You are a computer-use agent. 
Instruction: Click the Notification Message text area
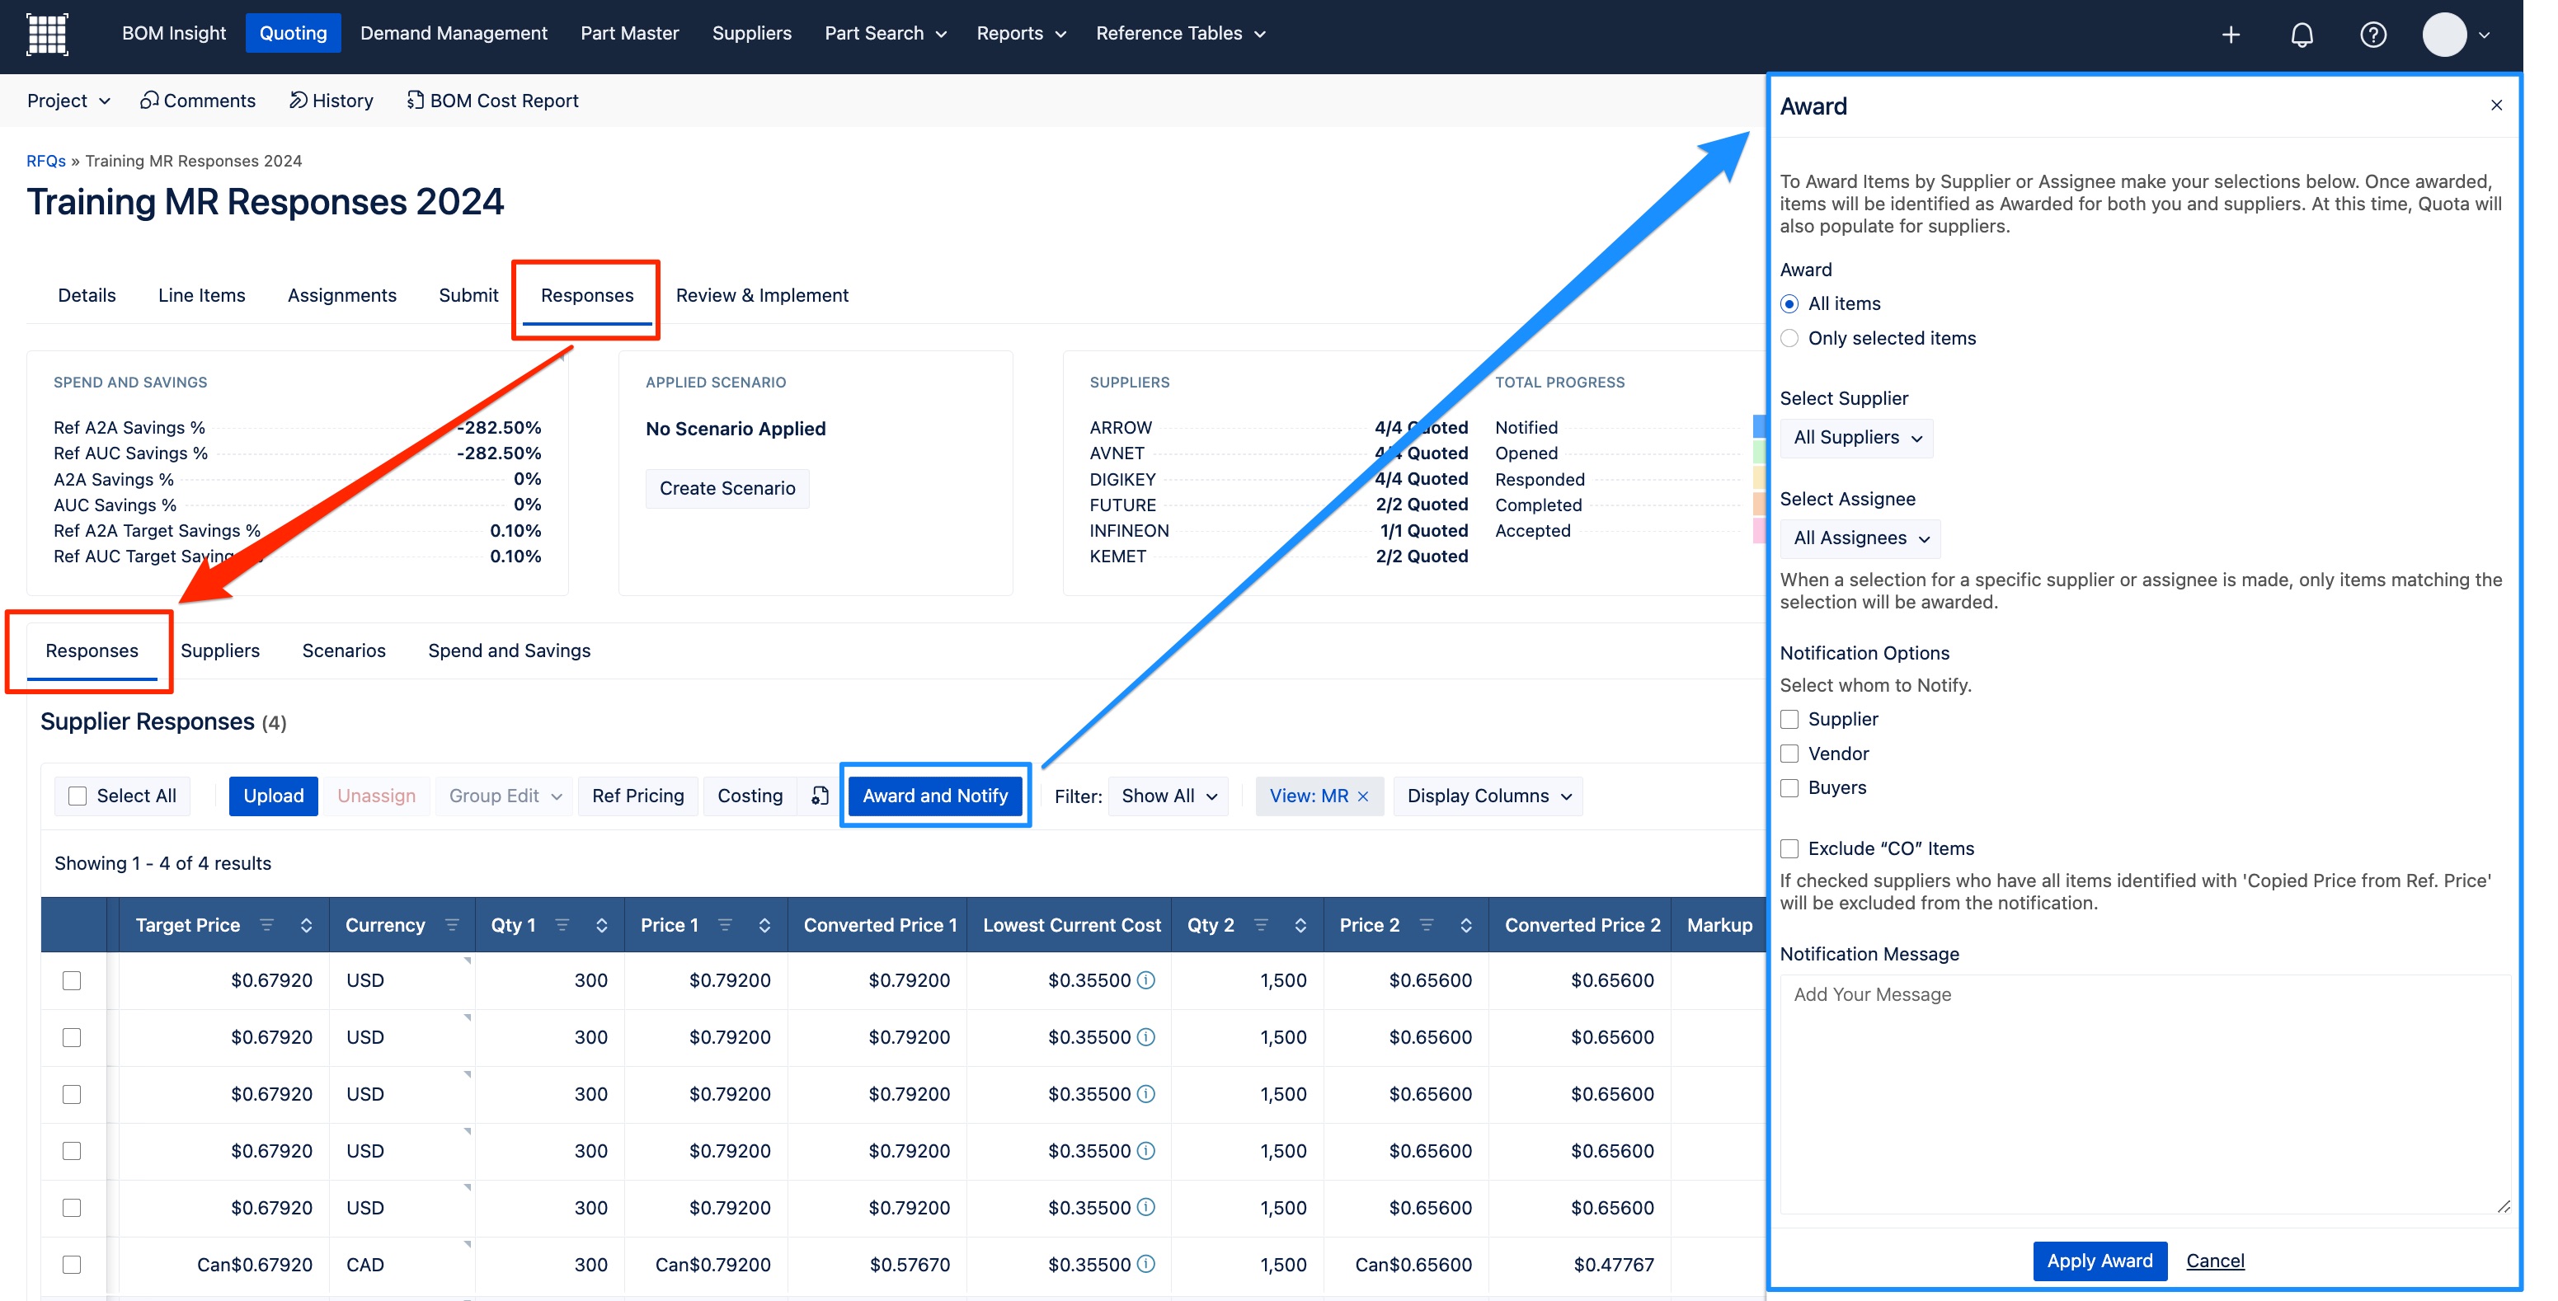tap(2145, 1094)
